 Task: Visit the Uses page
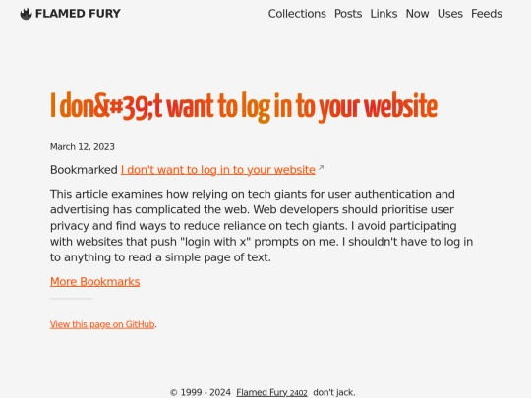[x=450, y=14]
